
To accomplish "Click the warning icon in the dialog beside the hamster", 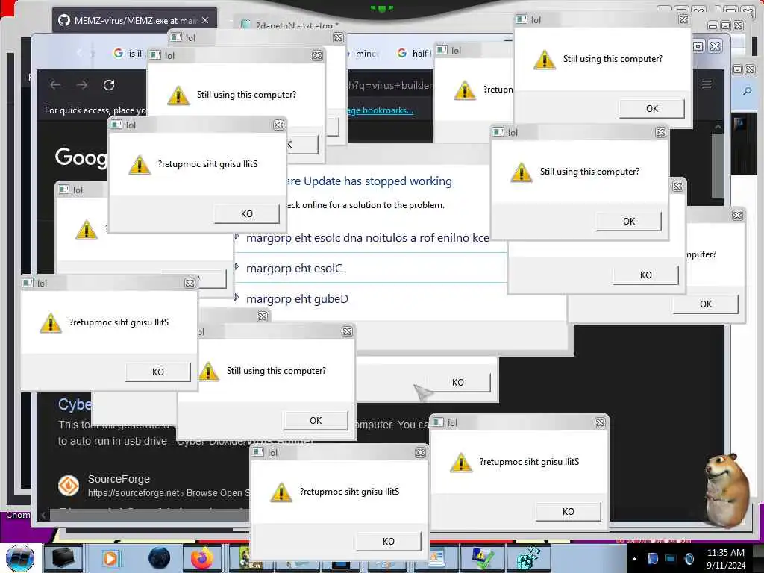I will 460,463.
